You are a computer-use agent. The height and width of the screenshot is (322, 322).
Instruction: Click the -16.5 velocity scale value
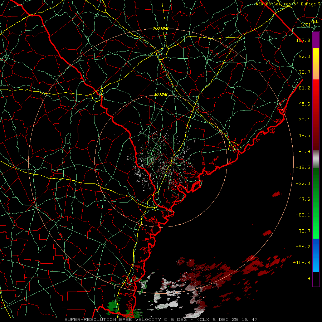pos(303,167)
